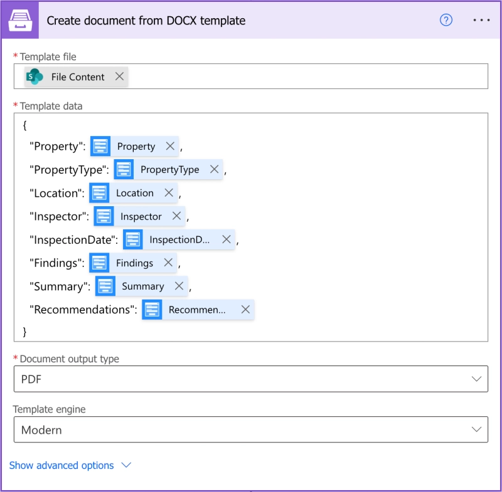This screenshot has height=492, width=502.
Task: Select the InspectionD... token label
Action: [179, 240]
